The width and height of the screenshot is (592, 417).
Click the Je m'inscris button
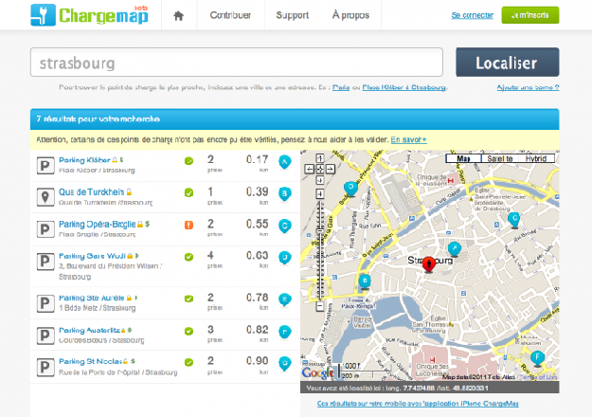(x=530, y=15)
